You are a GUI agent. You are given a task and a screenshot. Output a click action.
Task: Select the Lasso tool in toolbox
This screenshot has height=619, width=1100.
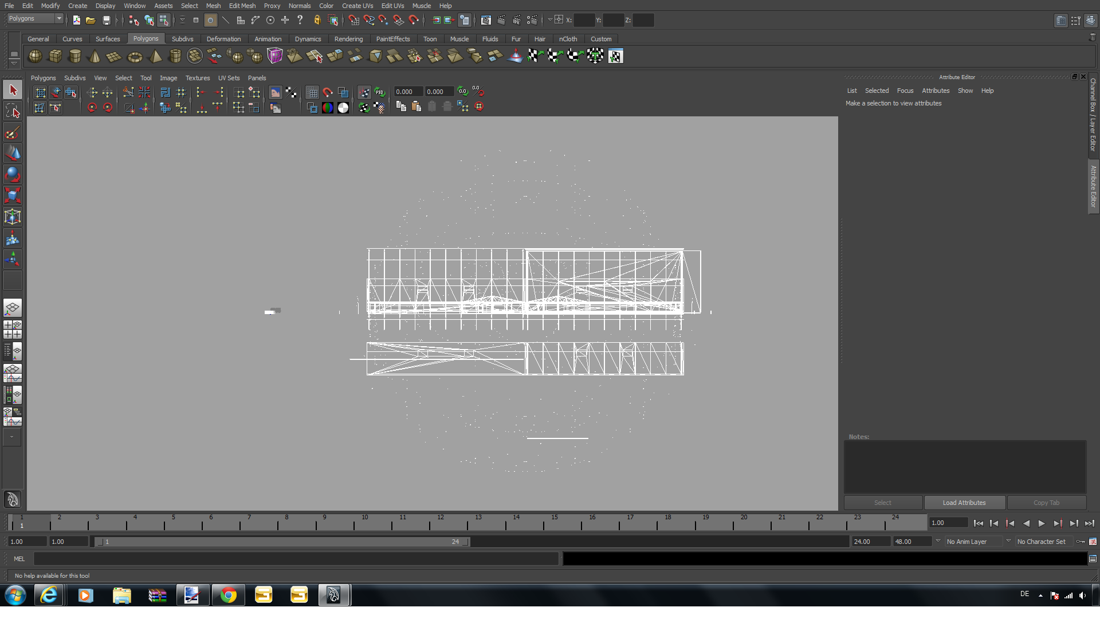coord(13,112)
